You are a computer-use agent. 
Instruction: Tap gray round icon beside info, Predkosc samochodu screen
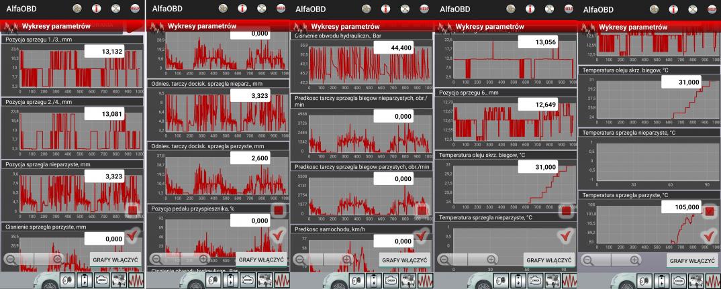coord(367,8)
